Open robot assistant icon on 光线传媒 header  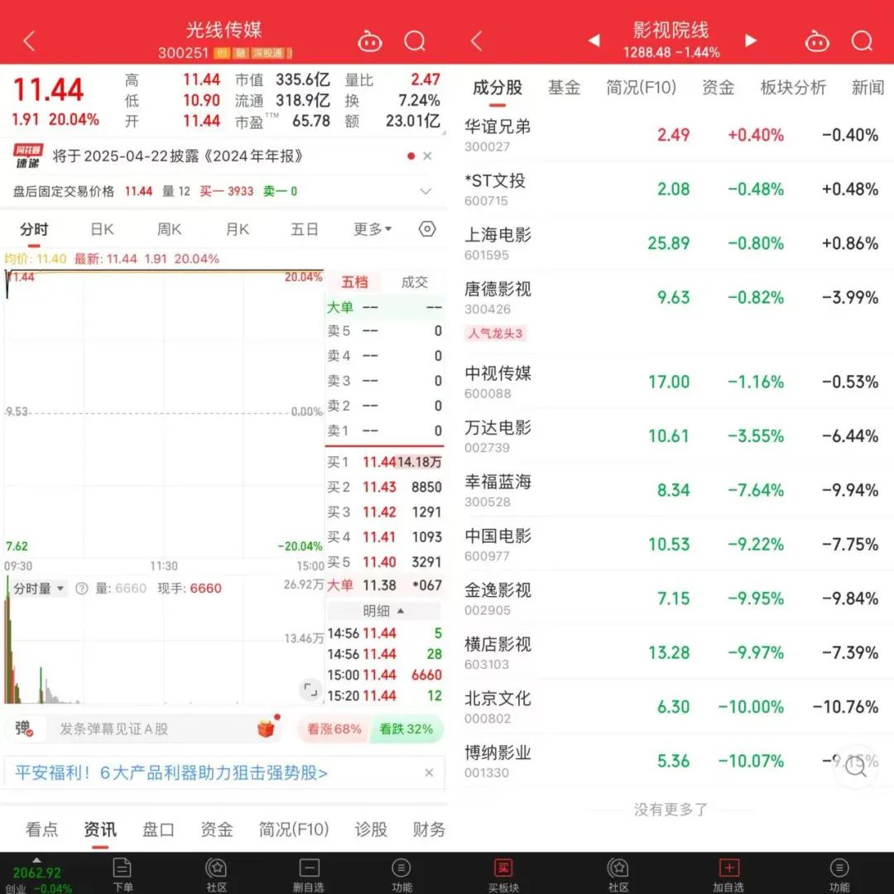point(369,41)
